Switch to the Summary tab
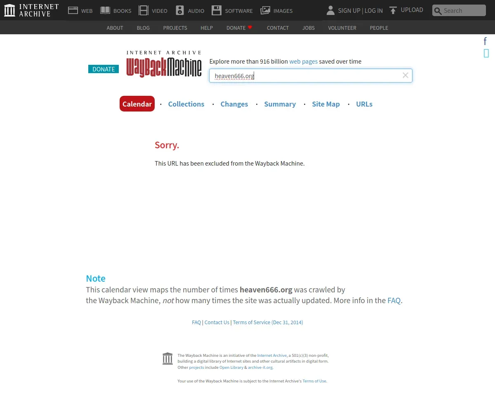The image size is (495, 413). pos(280,104)
